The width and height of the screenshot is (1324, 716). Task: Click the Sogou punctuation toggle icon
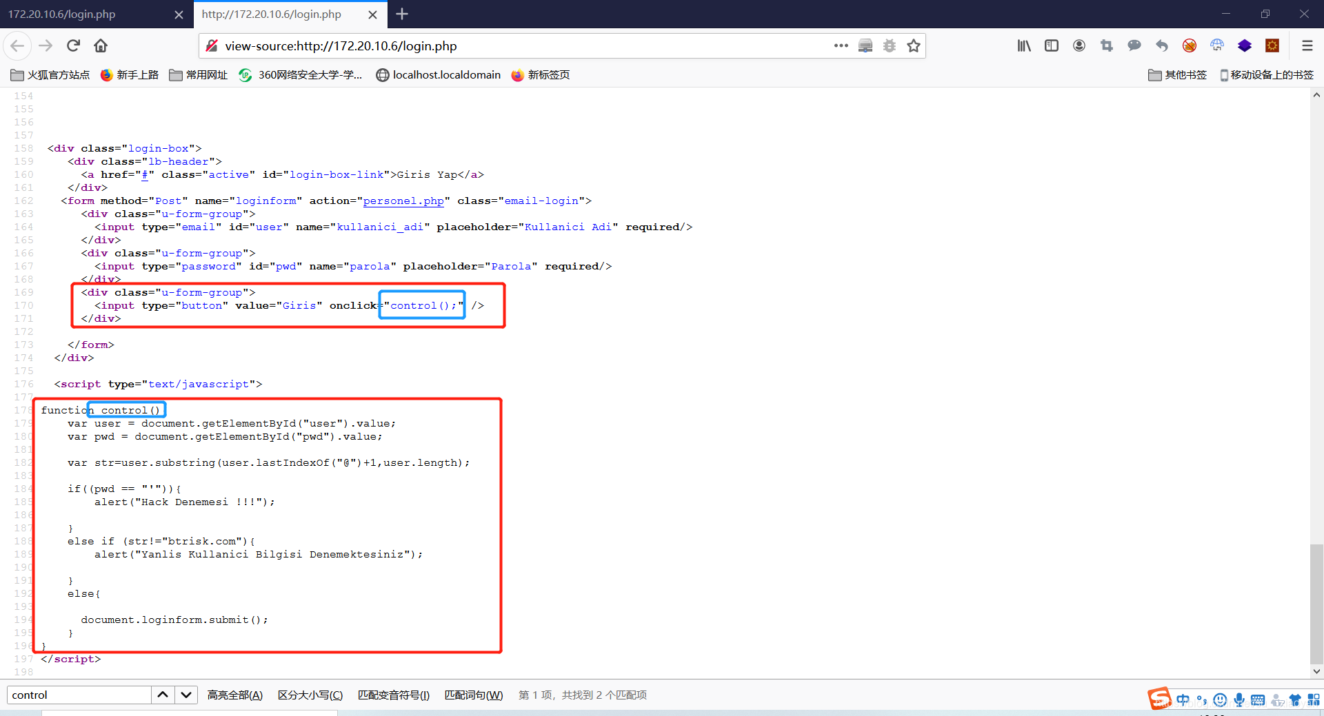pyautogui.click(x=1202, y=700)
